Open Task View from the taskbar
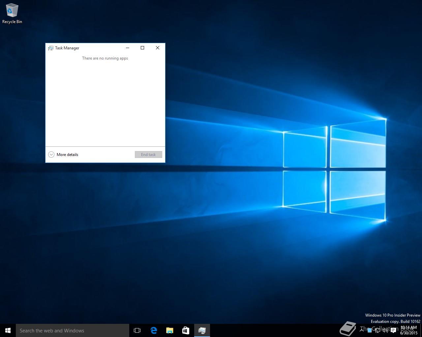Image resolution: width=422 pixels, height=337 pixels. click(x=137, y=330)
